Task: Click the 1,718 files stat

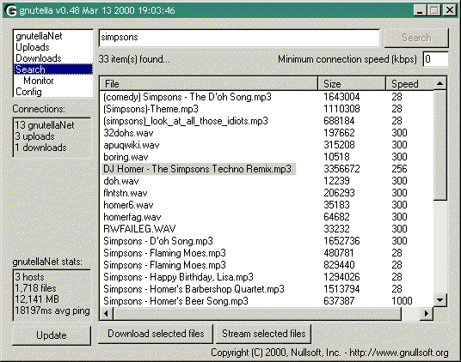Action: tap(35, 288)
